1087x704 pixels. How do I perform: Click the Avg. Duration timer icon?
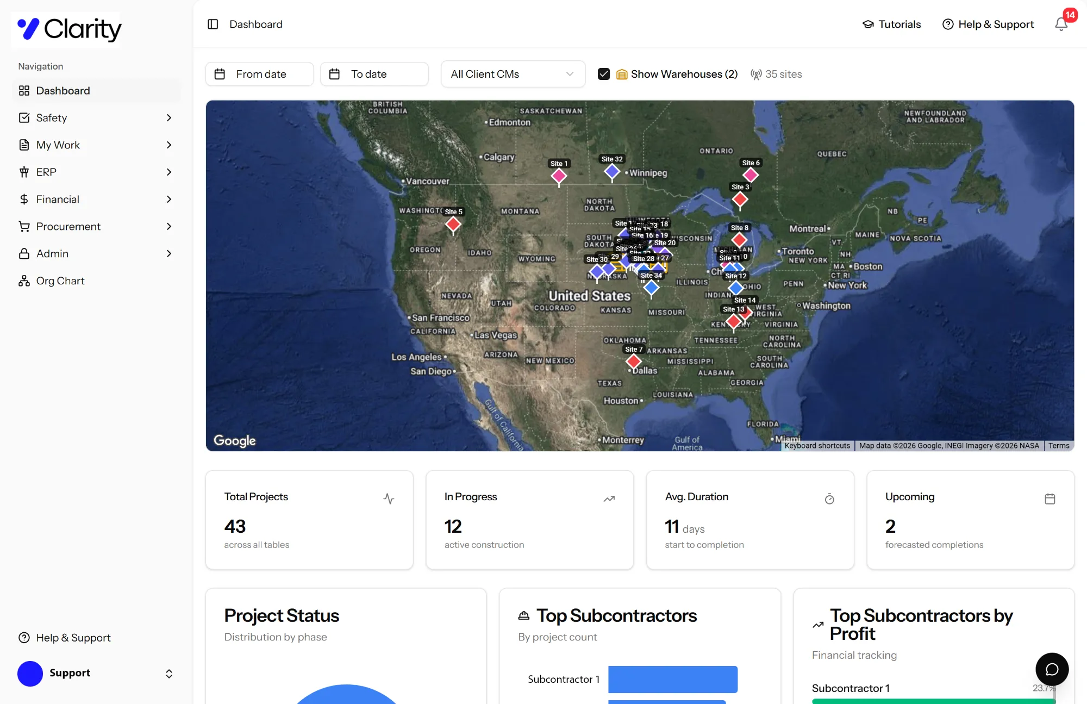829,499
